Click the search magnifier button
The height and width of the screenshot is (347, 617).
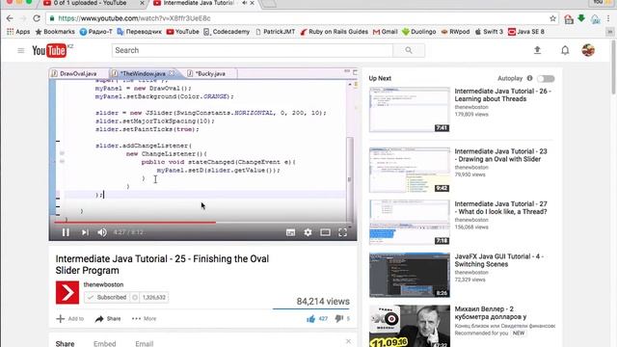[409, 50]
